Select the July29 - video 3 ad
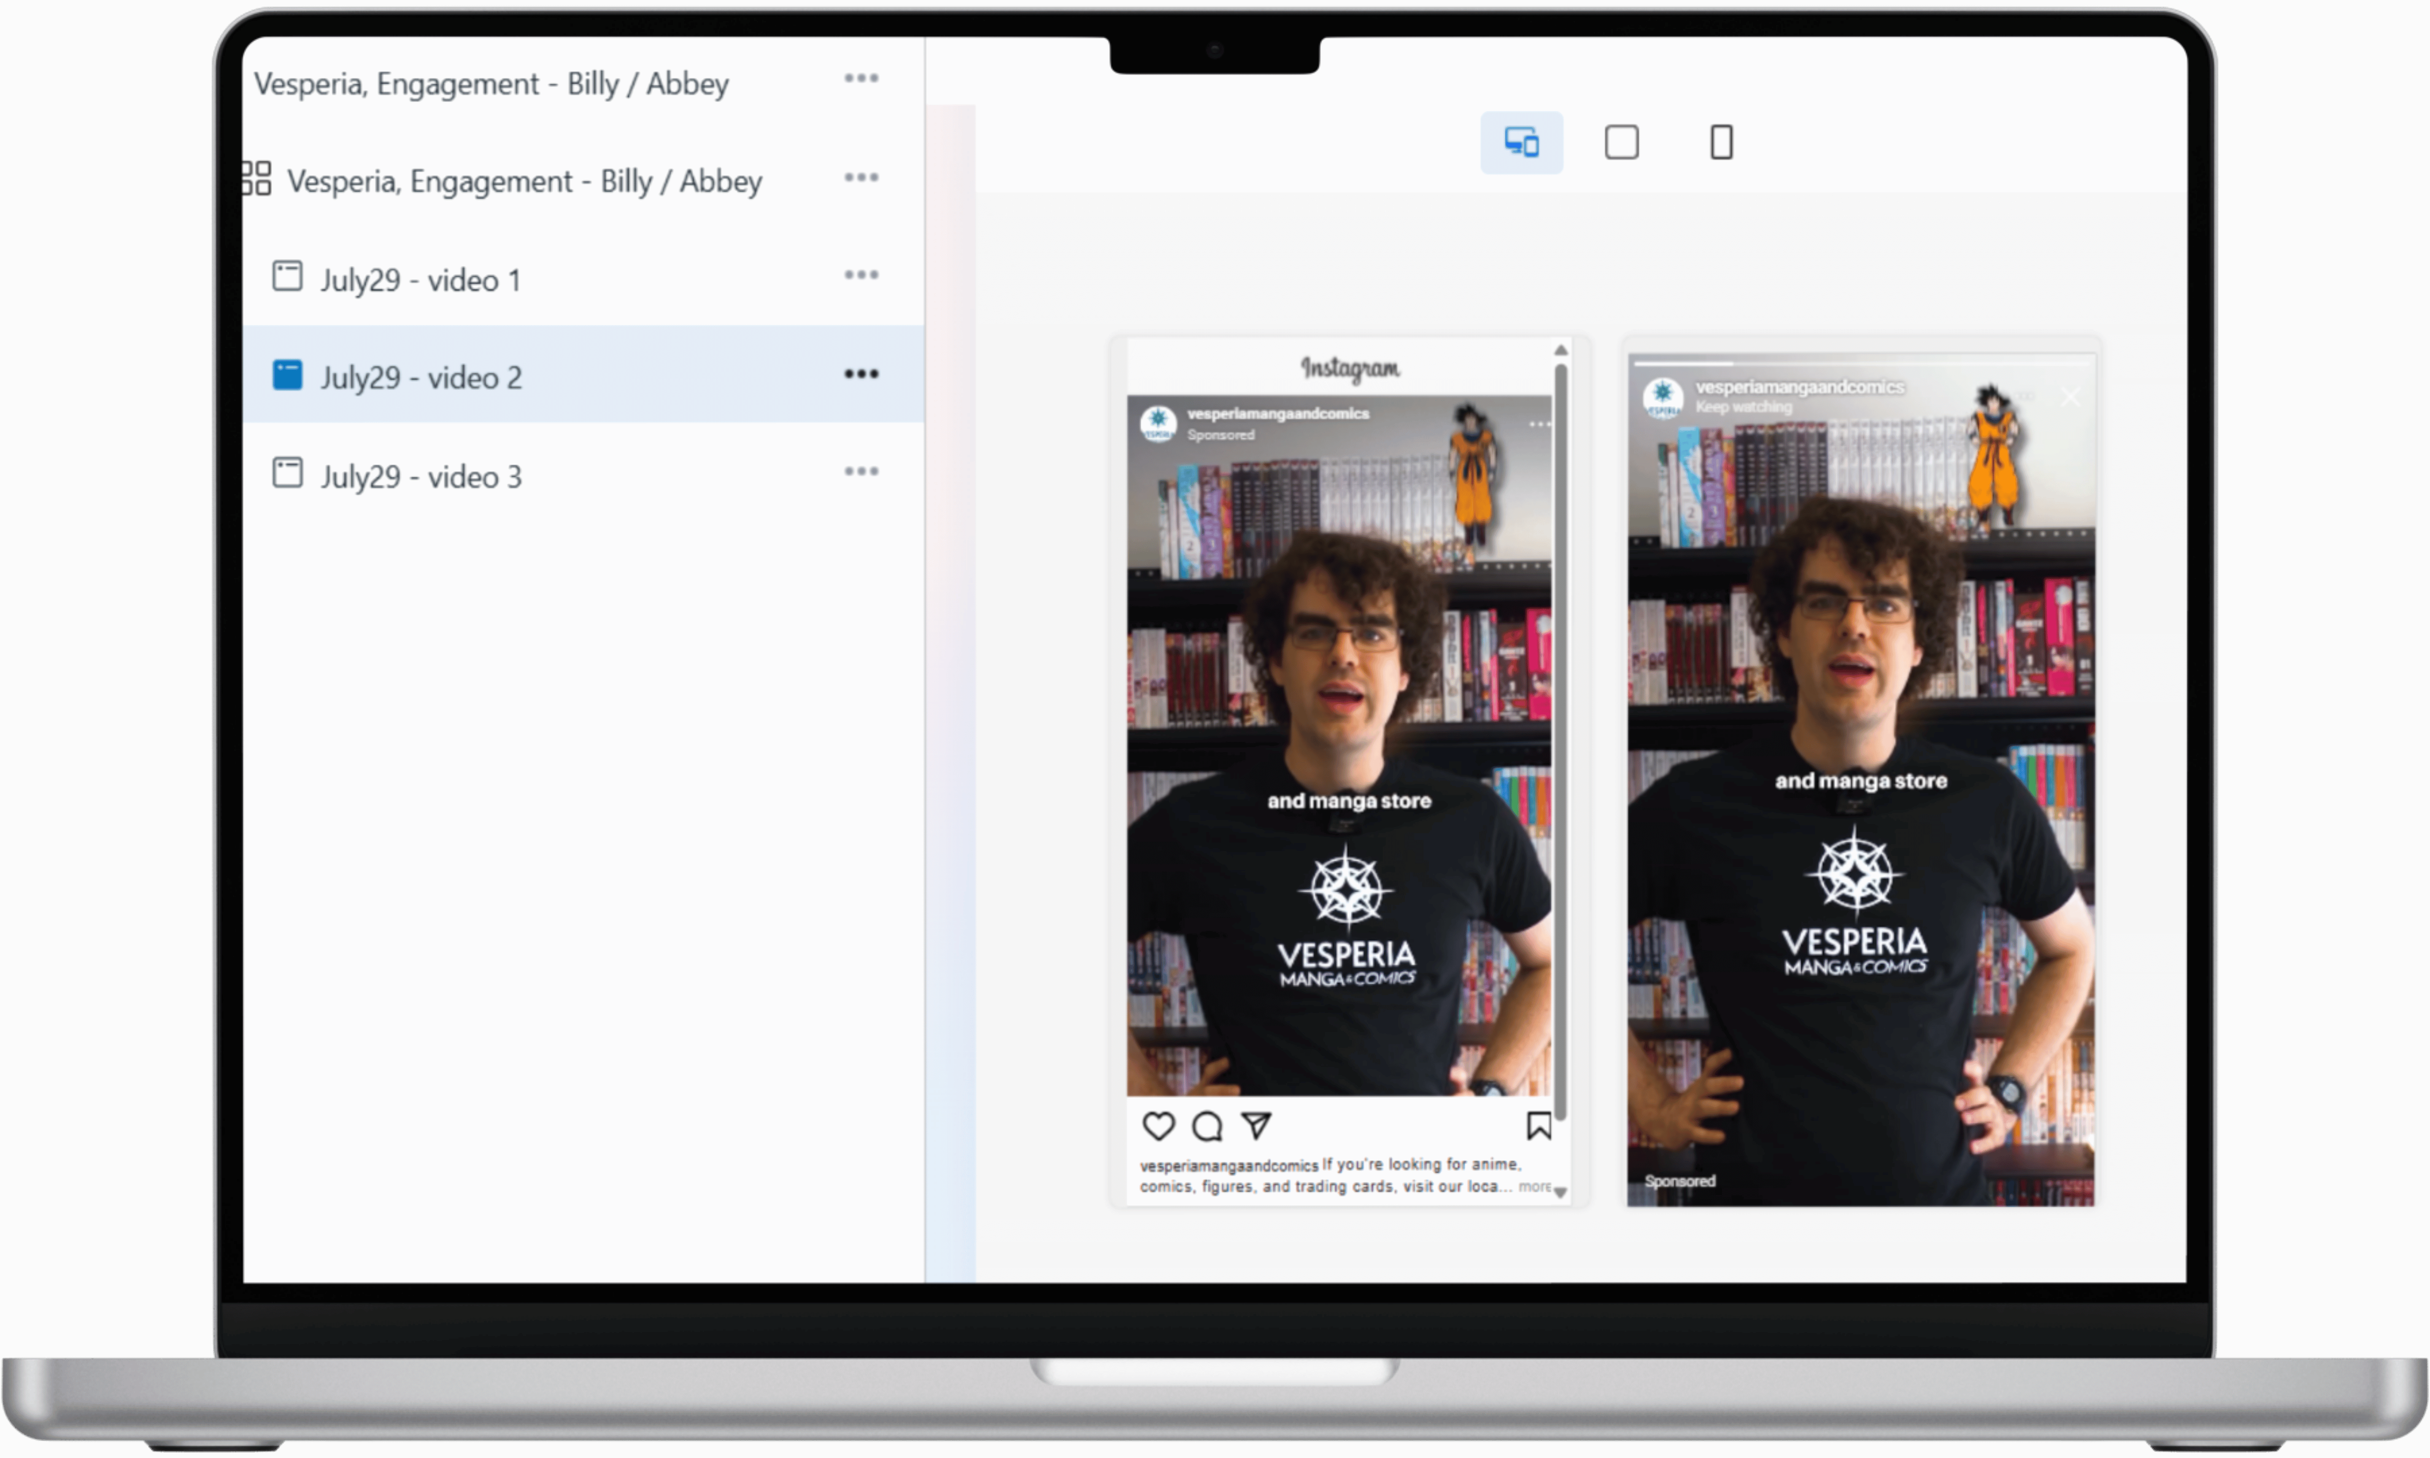 click(583, 472)
